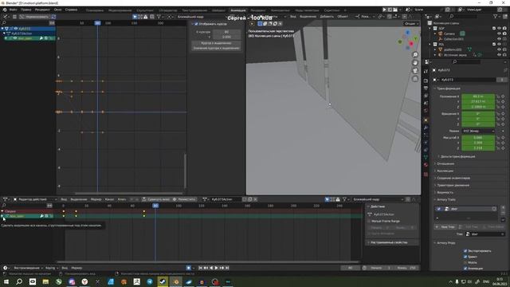Collapse the Куб.073Action row in graph editor
Screen dimensions: 510x287
[4, 33]
